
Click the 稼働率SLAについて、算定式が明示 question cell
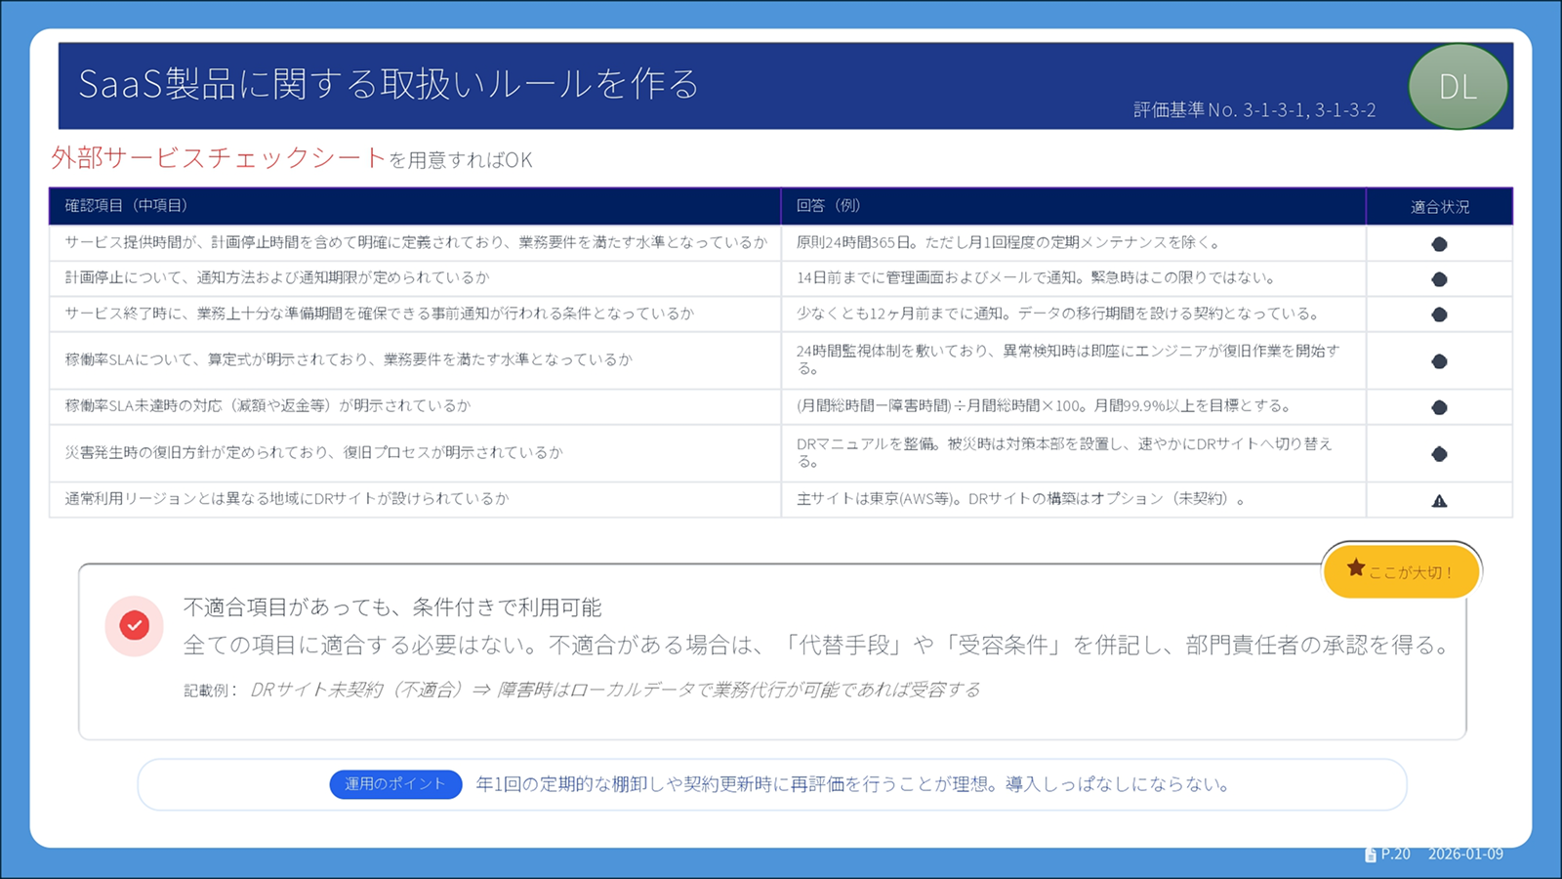(416, 360)
